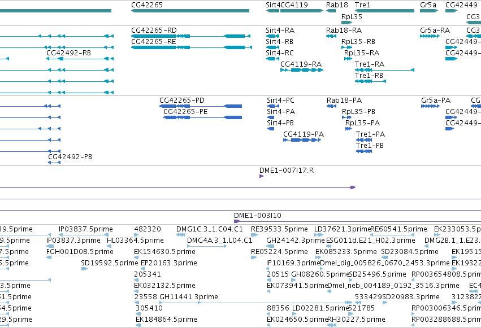Select the Sirt4-RB transcript label
The image size is (481, 328).
[279, 42]
